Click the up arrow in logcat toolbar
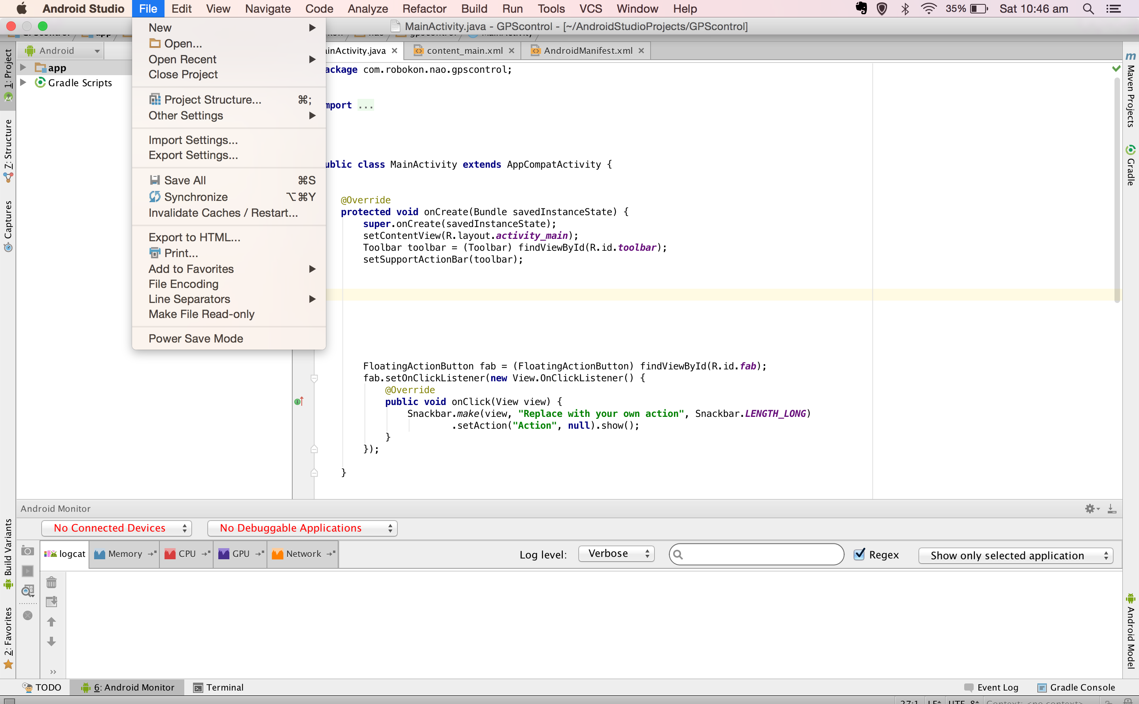 coord(52,622)
